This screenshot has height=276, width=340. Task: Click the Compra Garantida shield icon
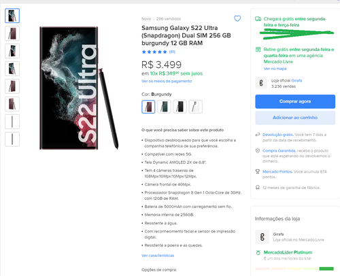pos(258,150)
